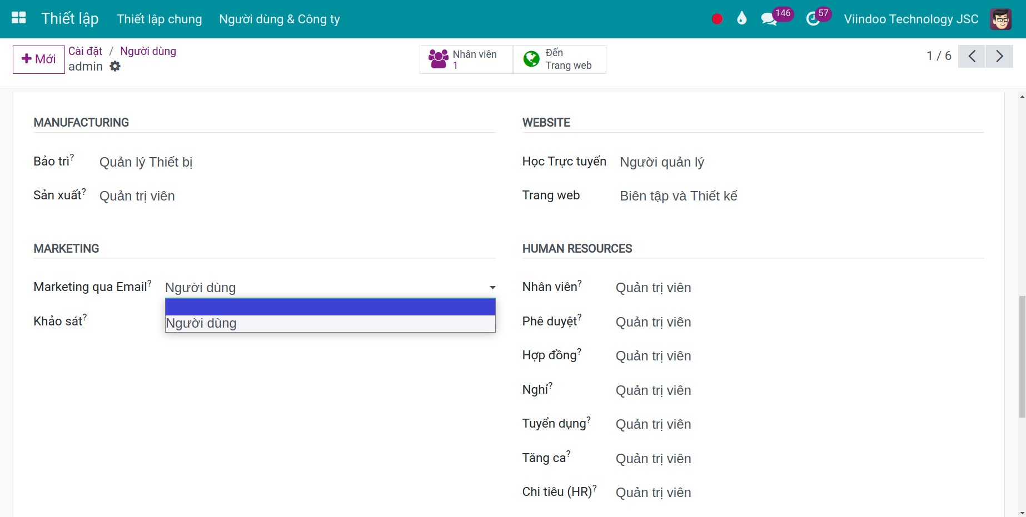This screenshot has height=517, width=1026.
Task: Open the gear actions menu beside admin
Action: [x=115, y=66]
